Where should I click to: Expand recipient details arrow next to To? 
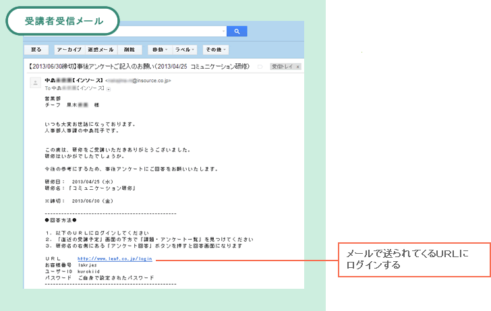[109, 90]
